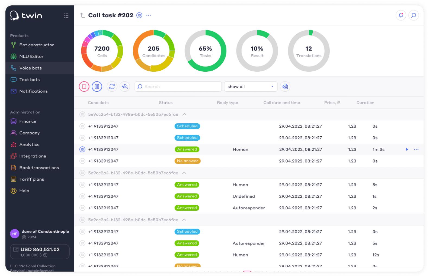
Task: Click the USD 860,521.02 balance button
Action: pos(40,252)
